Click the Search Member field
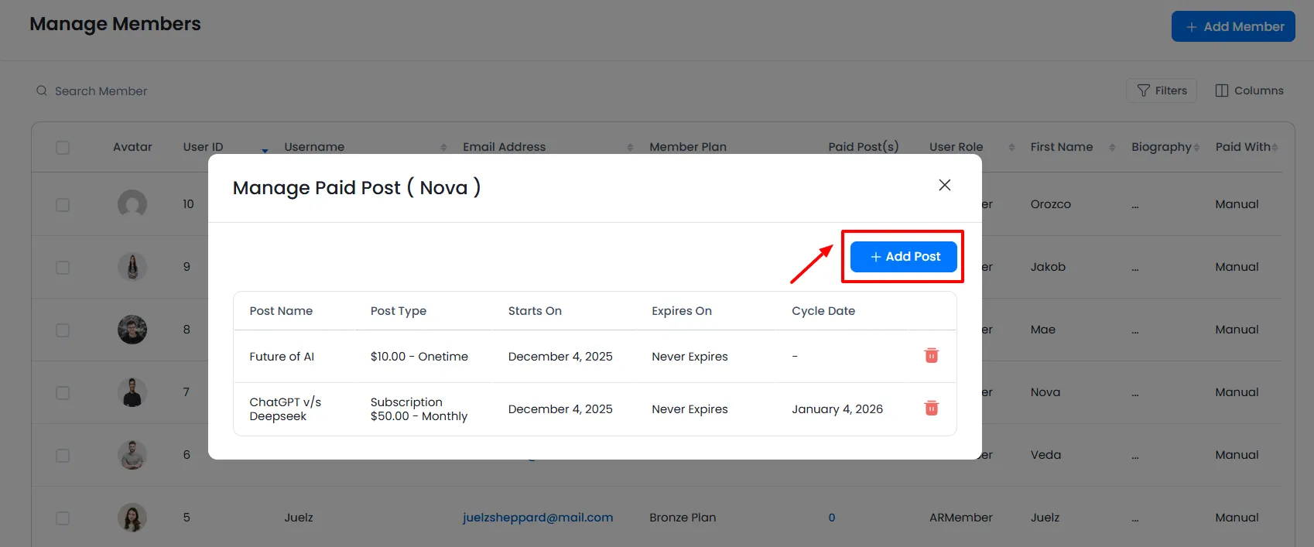The height and width of the screenshot is (547, 1314). click(101, 91)
